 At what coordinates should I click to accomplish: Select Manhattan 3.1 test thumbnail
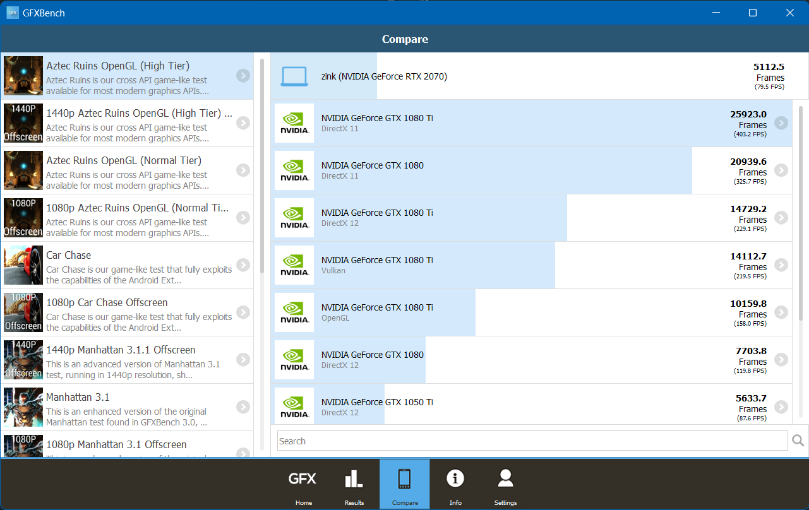click(x=23, y=407)
